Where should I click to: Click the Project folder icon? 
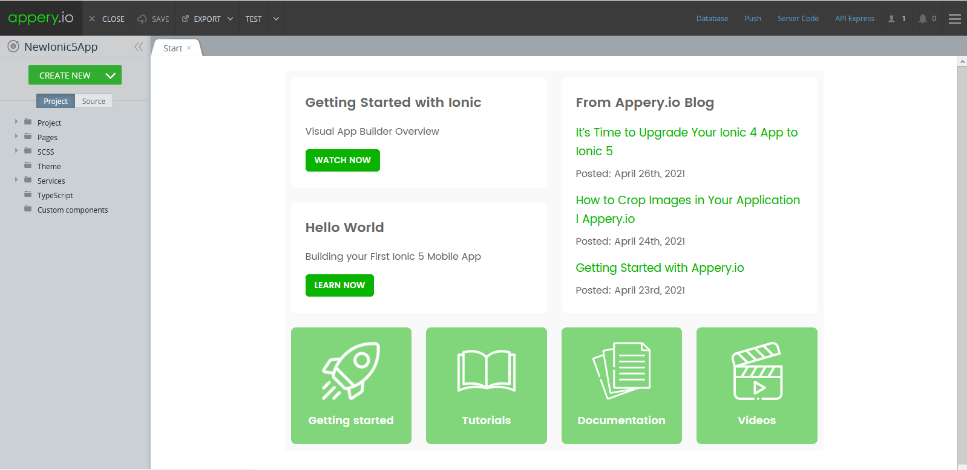point(28,122)
